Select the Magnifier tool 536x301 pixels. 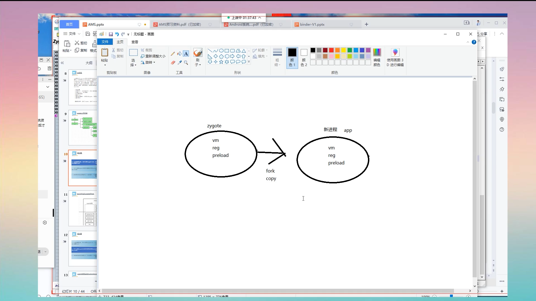point(186,63)
